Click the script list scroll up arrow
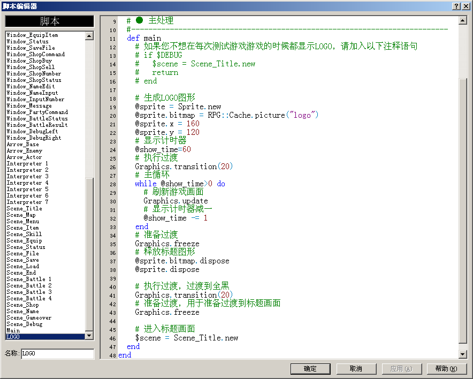This screenshot has height=379, width=473. point(89,36)
